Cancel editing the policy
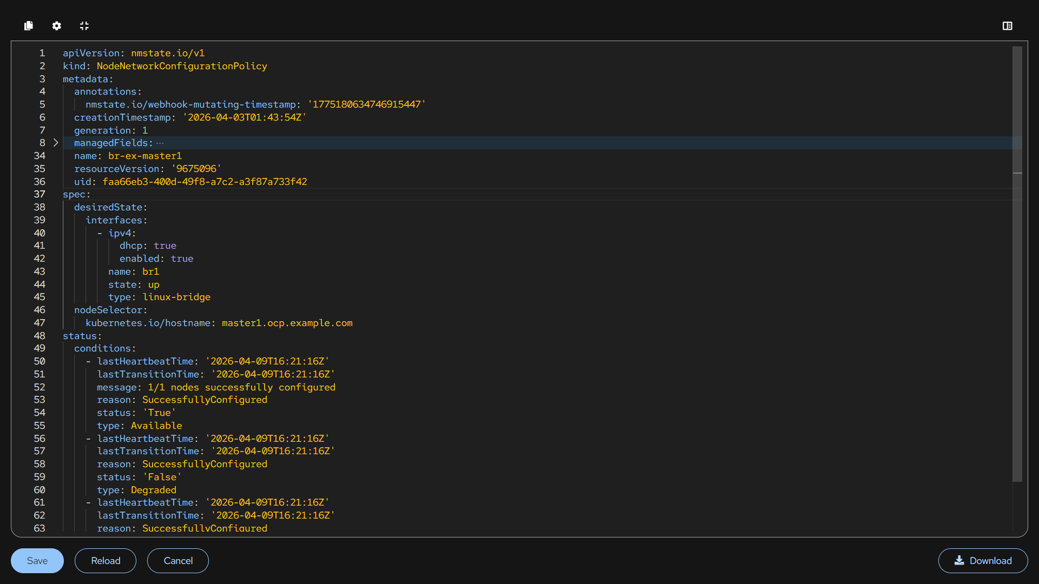 (177, 561)
